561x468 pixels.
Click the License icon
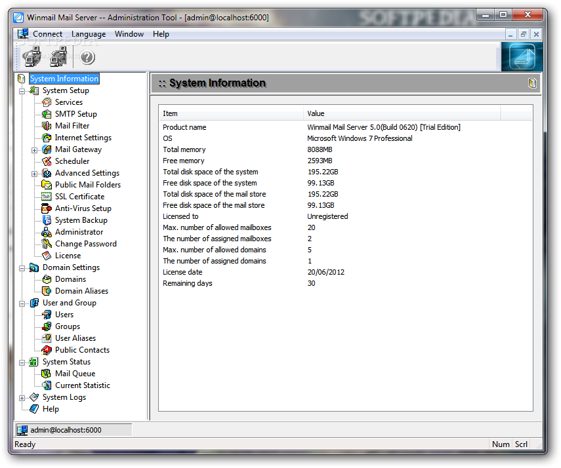pyautogui.click(x=47, y=256)
